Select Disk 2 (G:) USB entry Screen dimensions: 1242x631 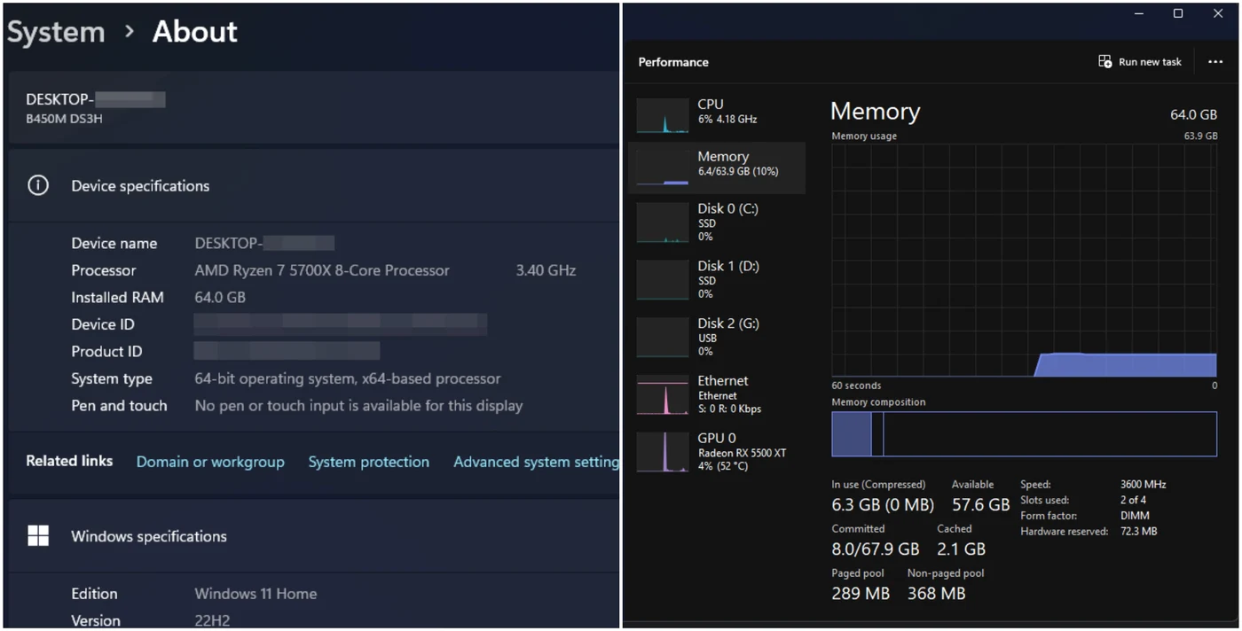click(x=717, y=337)
